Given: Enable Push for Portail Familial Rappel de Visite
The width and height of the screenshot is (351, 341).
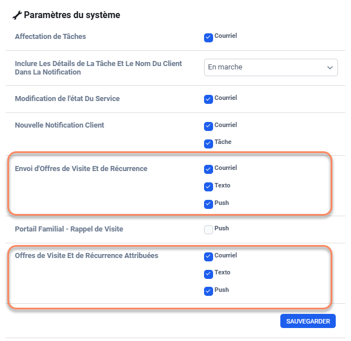Looking at the screenshot, I should click(208, 230).
